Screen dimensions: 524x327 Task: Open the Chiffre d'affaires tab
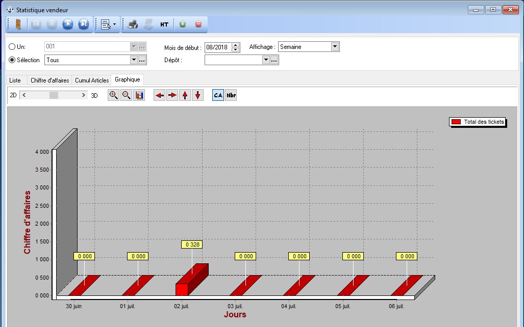[x=50, y=80]
